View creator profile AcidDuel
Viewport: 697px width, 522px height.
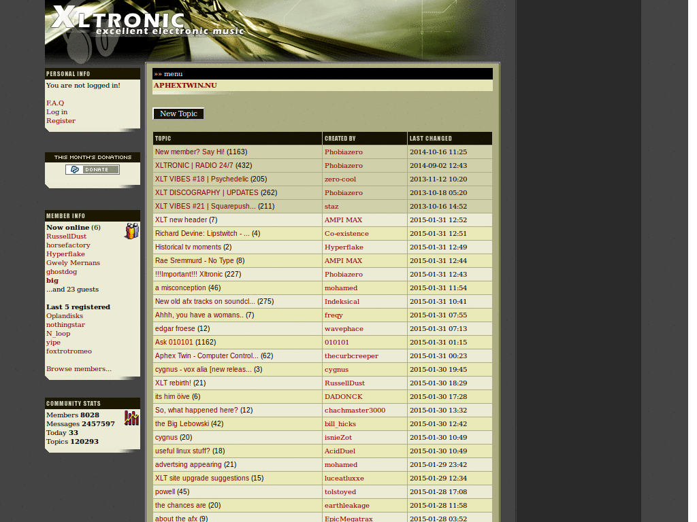pos(340,451)
